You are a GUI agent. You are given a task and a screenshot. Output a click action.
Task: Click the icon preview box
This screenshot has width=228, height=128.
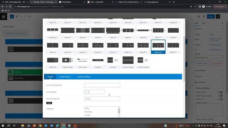pos(86,92)
